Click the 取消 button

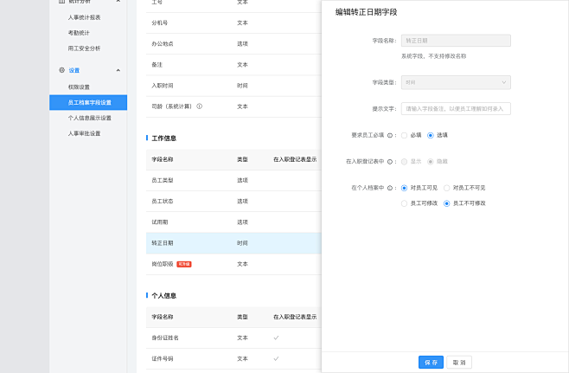coord(459,363)
